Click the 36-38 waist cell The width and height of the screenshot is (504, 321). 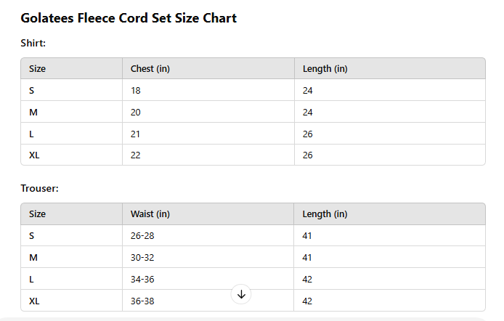142,301
